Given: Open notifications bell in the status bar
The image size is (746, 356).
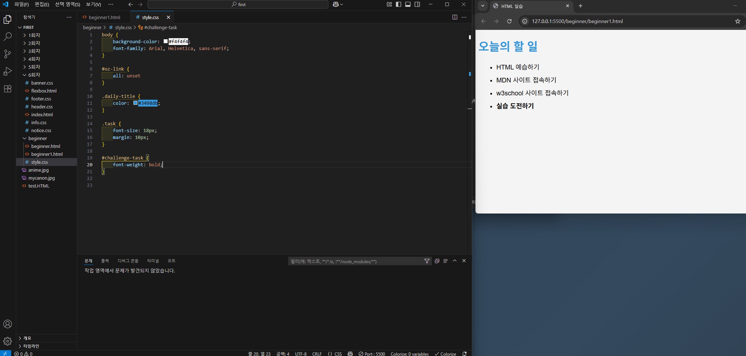Looking at the screenshot, I should [464, 353].
